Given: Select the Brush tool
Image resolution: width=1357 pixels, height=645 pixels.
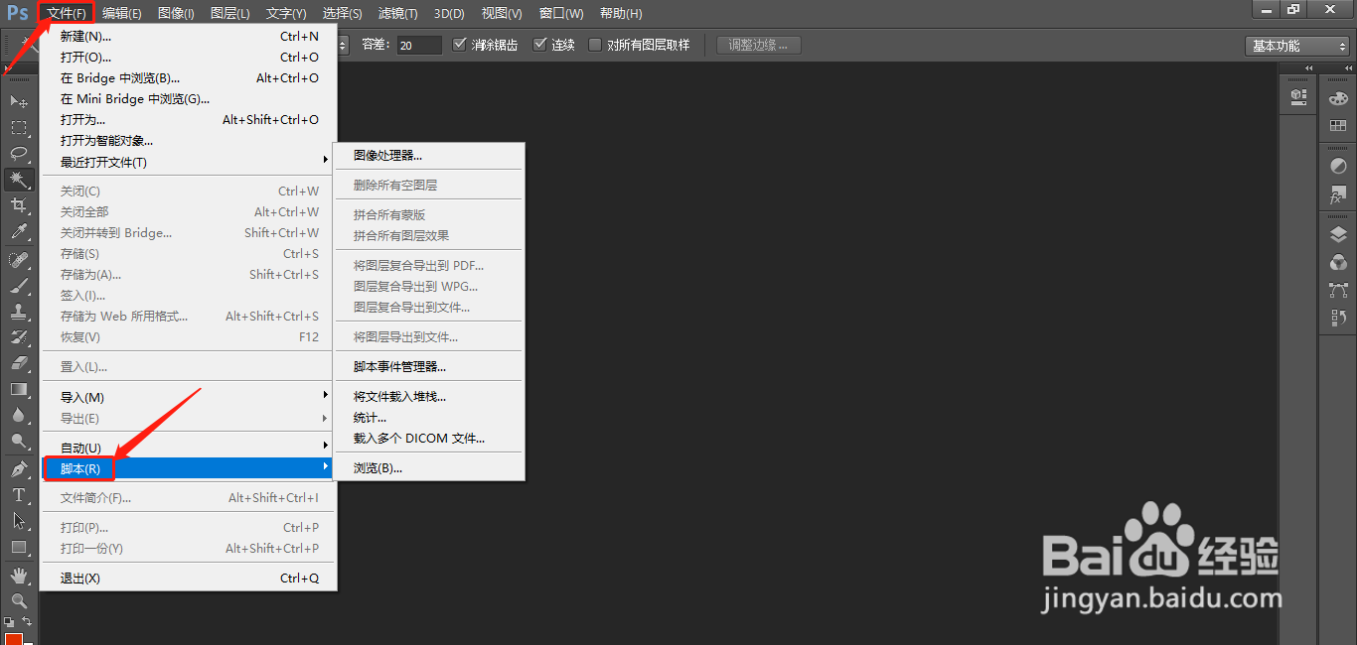Looking at the screenshot, I should 19,283.
